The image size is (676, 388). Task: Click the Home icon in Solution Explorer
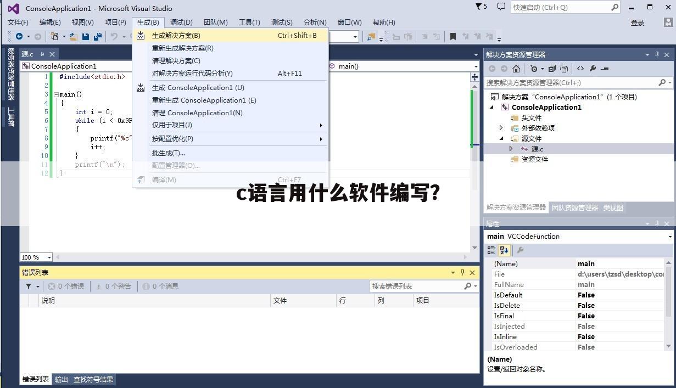(x=516, y=69)
